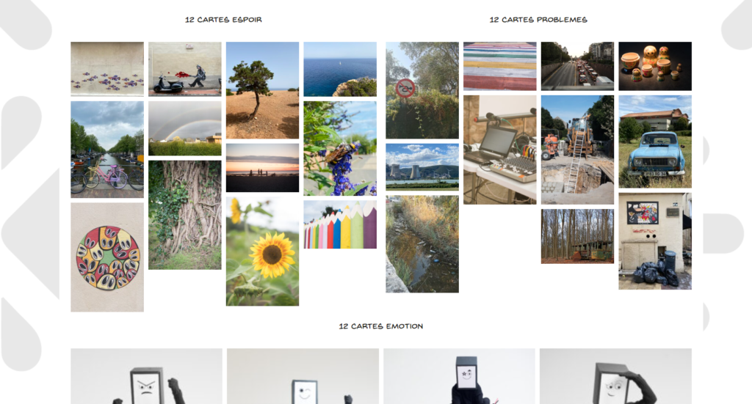Select the traffic jam highway photo
Image resolution: width=752 pixels, height=404 pixels.
[x=577, y=66]
